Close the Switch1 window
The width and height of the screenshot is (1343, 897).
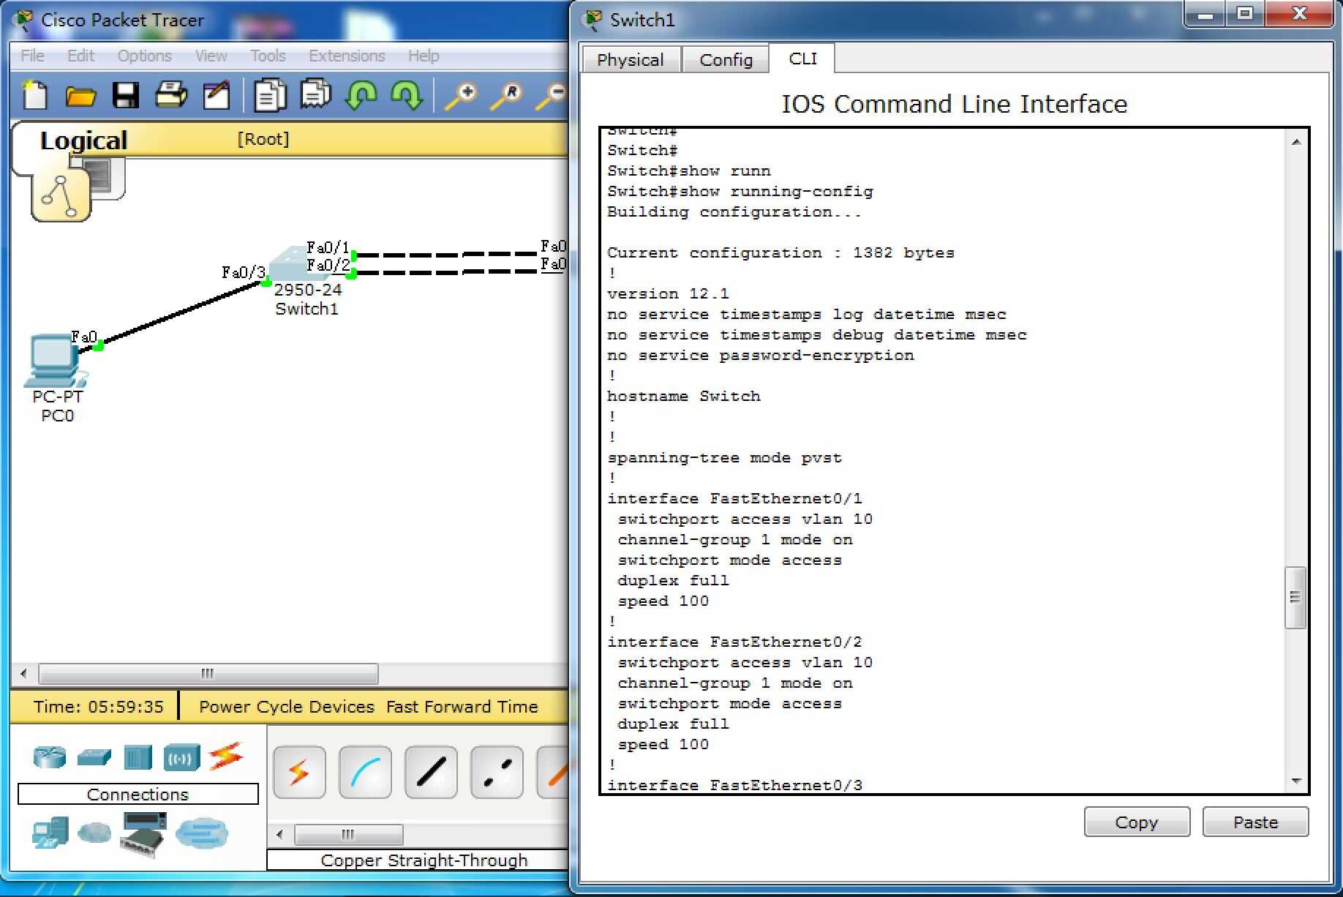(1299, 14)
